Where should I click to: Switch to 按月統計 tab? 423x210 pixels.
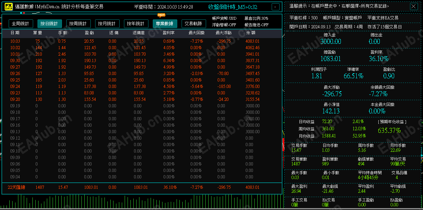coord(107,24)
